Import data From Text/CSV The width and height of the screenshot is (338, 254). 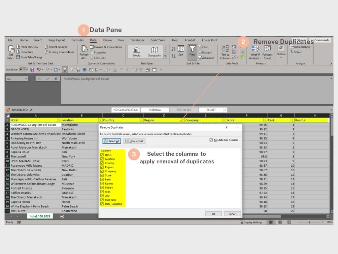(27, 47)
